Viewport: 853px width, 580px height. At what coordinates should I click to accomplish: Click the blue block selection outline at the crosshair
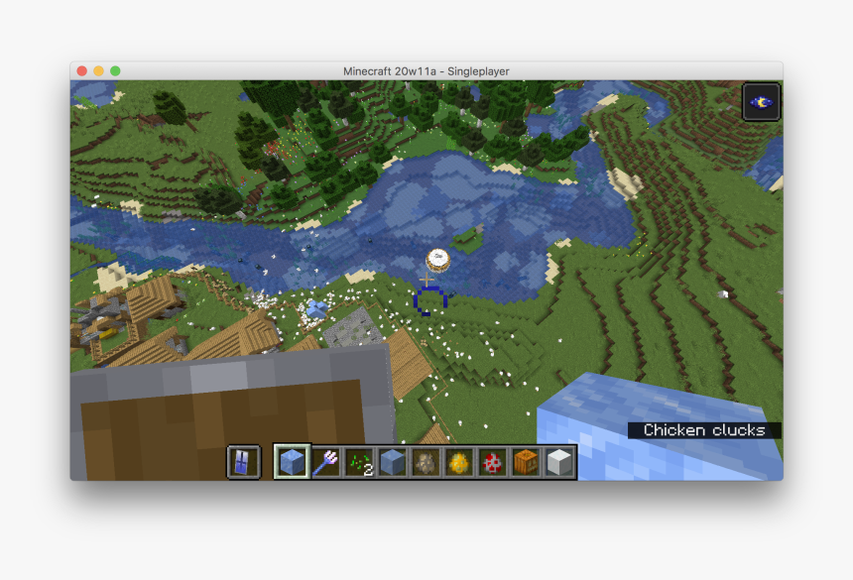pos(429,301)
